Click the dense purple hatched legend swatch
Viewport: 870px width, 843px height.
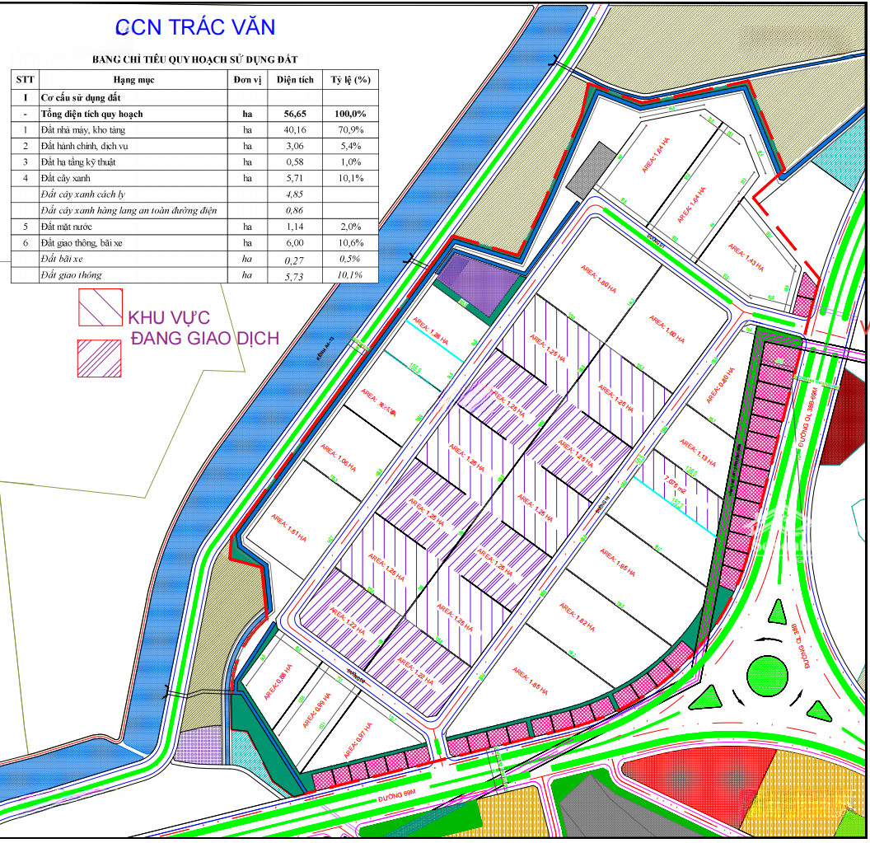pyautogui.click(x=99, y=358)
